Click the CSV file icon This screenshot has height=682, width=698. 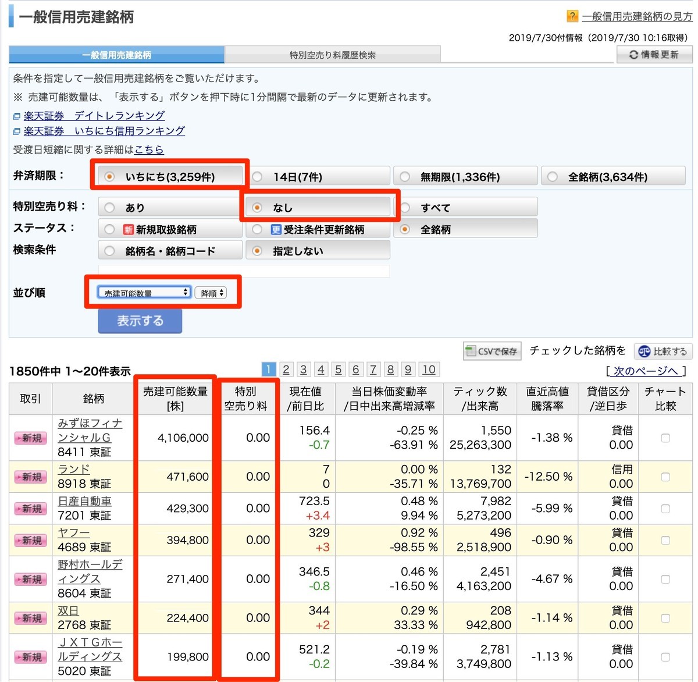(471, 351)
